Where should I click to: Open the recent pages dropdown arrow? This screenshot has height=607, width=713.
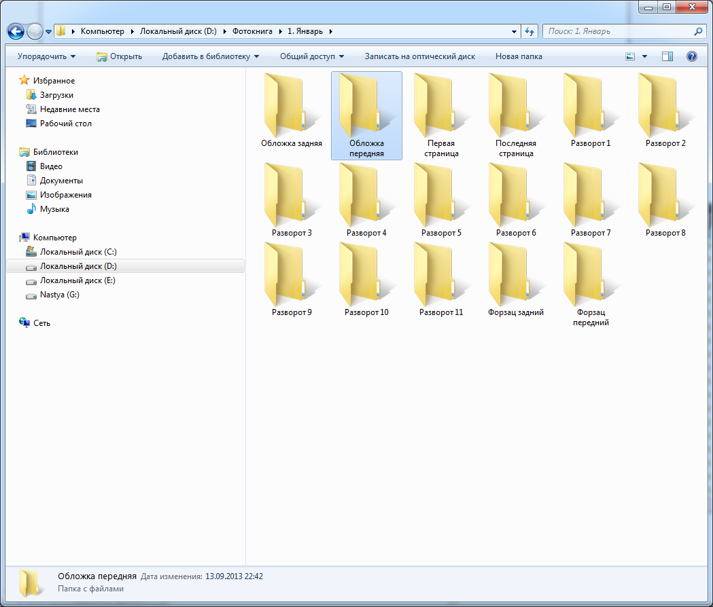pyautogui.click(x=49, y=32)
